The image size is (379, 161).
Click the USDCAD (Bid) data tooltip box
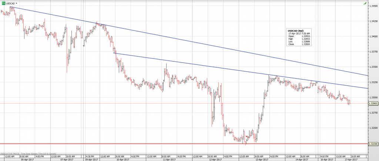tap(299, 37)
